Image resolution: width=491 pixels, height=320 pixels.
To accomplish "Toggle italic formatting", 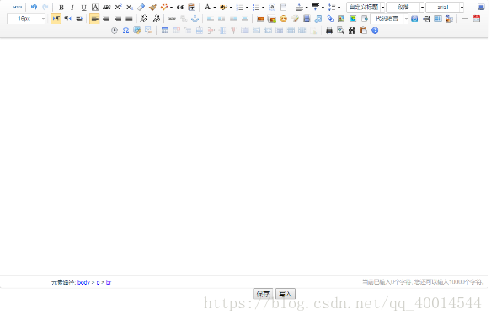I will point(72,8).
